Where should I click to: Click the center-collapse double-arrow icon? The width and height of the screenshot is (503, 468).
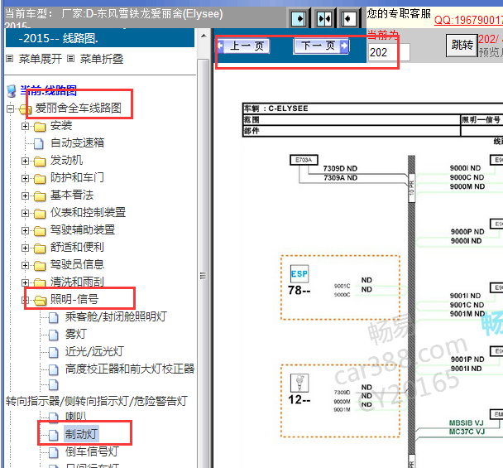(x=323, y=18)
